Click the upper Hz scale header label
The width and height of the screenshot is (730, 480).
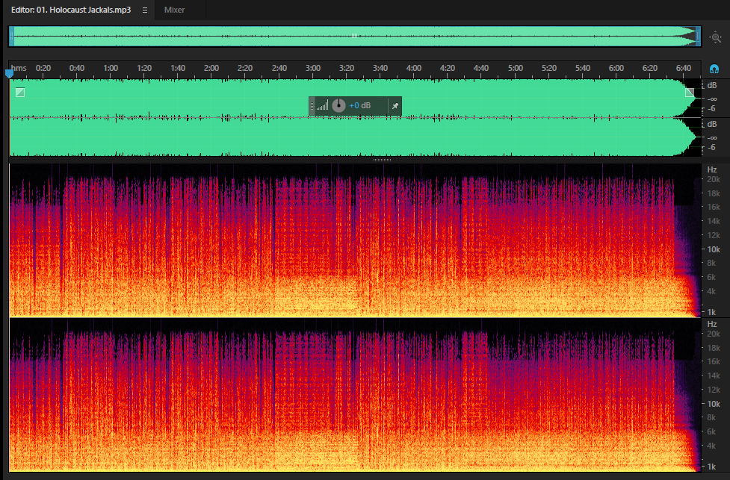point(712,169)
